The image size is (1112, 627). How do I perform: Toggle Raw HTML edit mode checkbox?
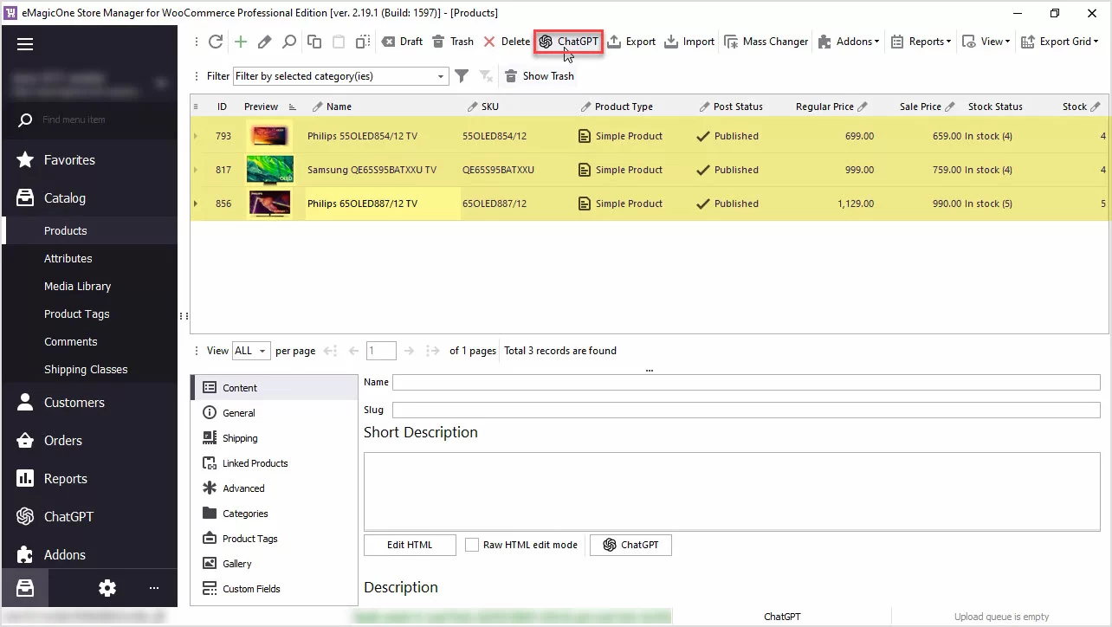[472, 545]
